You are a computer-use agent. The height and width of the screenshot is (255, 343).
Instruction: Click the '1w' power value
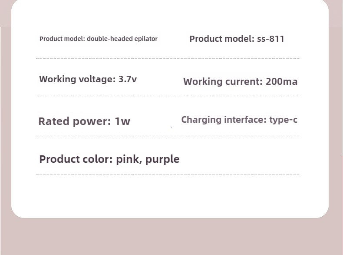pos(122,121)
